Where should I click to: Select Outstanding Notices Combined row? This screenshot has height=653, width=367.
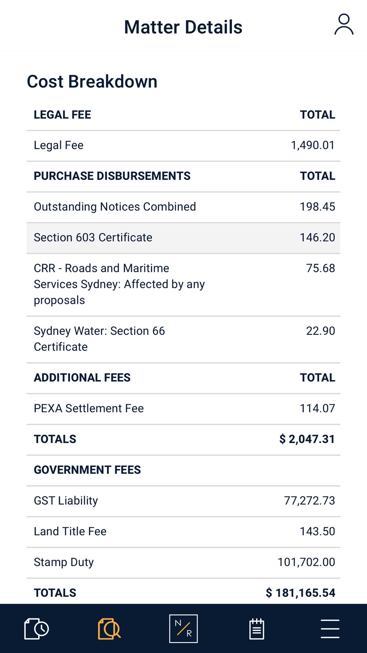pyautogui.click(x=183, y=207)
